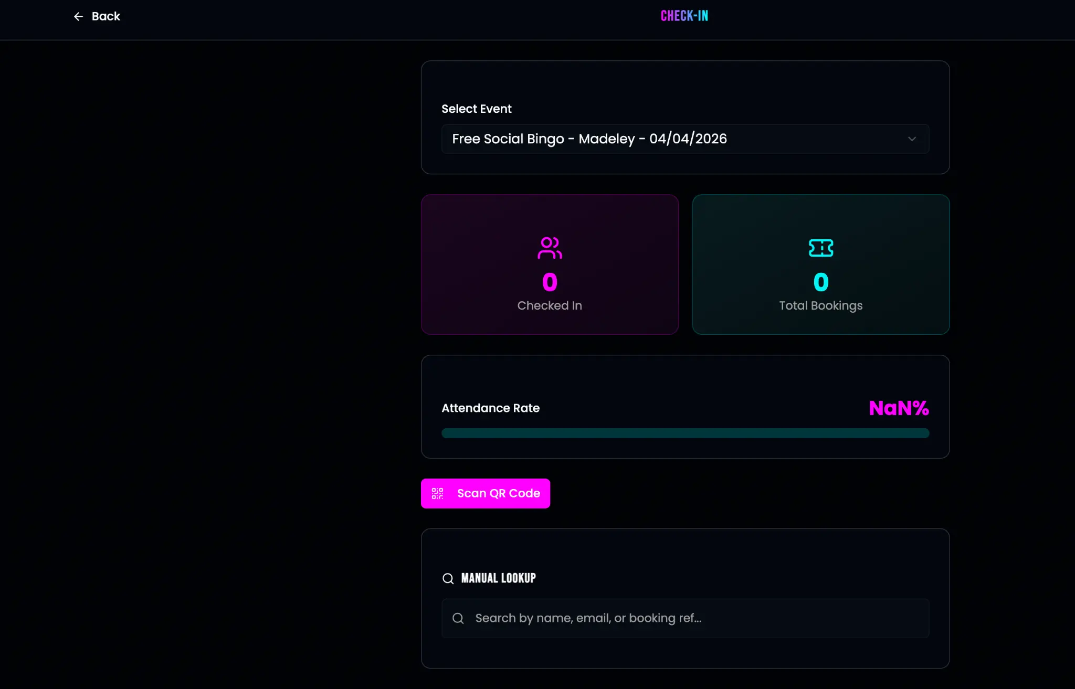Click the Select Event label
The width and height of the screenshot is (1075, 689).
pyautogui.click(x=476, y=109)
